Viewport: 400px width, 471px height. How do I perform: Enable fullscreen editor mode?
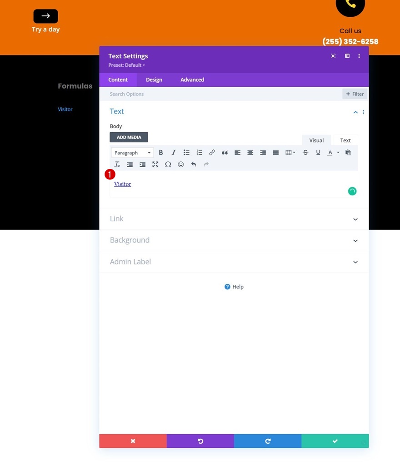coord(155,164)
